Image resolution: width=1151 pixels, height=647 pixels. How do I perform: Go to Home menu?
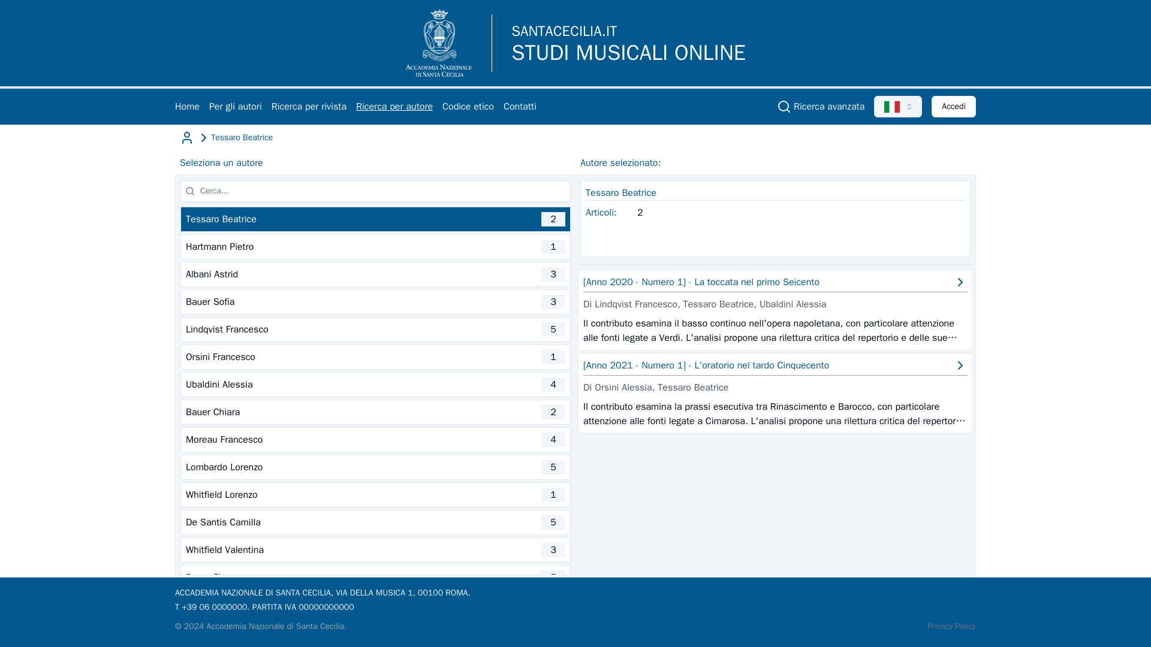[x=187, y=107]
